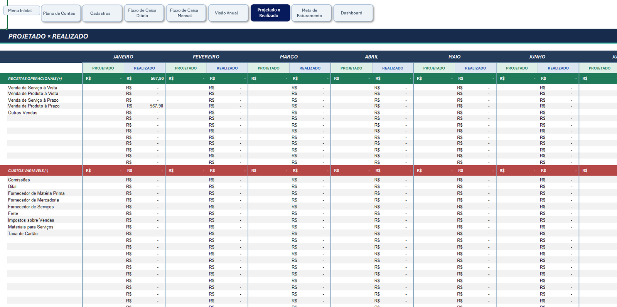617x307 pixels.
Task: Open Meta de Faturamento tab
Action: [x=311, y=13]
